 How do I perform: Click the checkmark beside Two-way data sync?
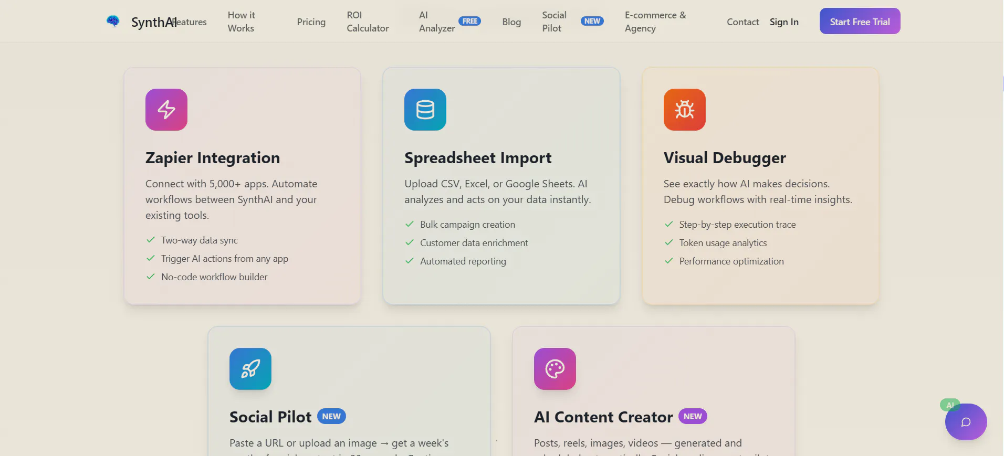tap(151, 240)
